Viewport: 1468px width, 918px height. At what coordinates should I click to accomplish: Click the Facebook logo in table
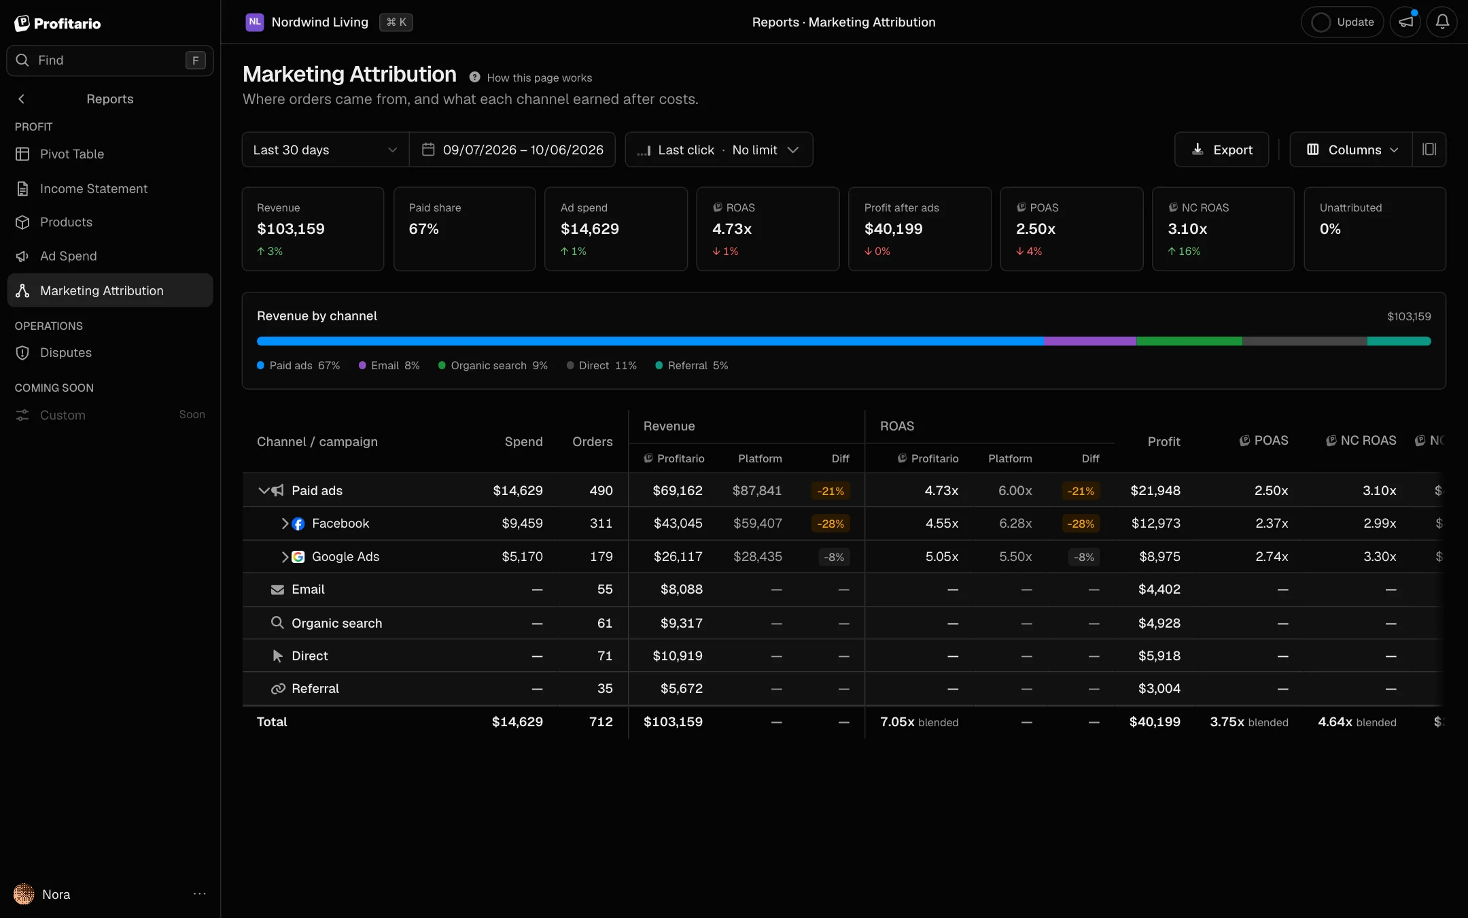pyautogui.click(x=298, y=524)
